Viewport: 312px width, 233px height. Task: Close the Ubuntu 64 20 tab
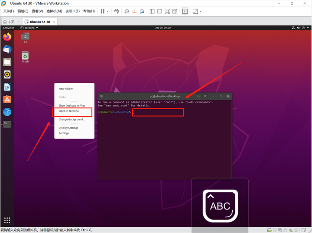coord(54,22)
